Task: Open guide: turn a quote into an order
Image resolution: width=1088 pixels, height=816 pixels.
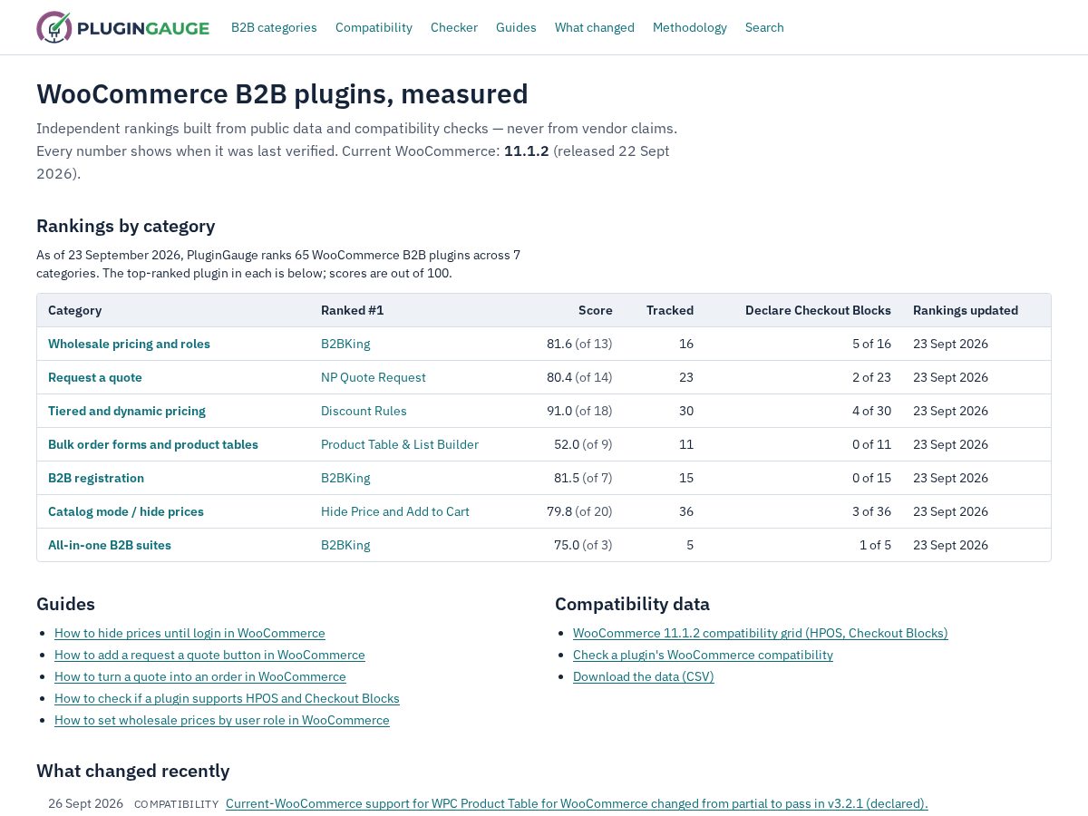Action: tap(200, 676)
